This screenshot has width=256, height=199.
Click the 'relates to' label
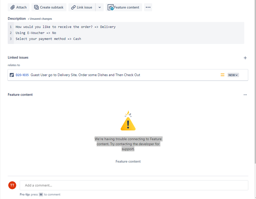[14, 65]
